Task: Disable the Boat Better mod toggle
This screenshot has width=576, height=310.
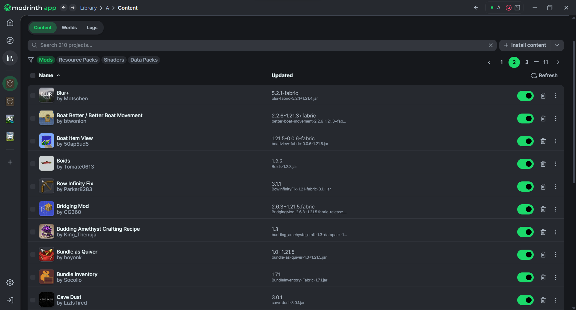Action: point(525,119)
